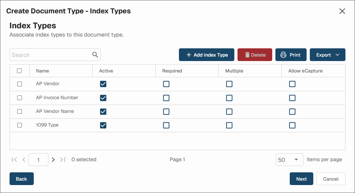
Task: Select the AP Invoice Number row checkbox
Action: click(19, 98)
